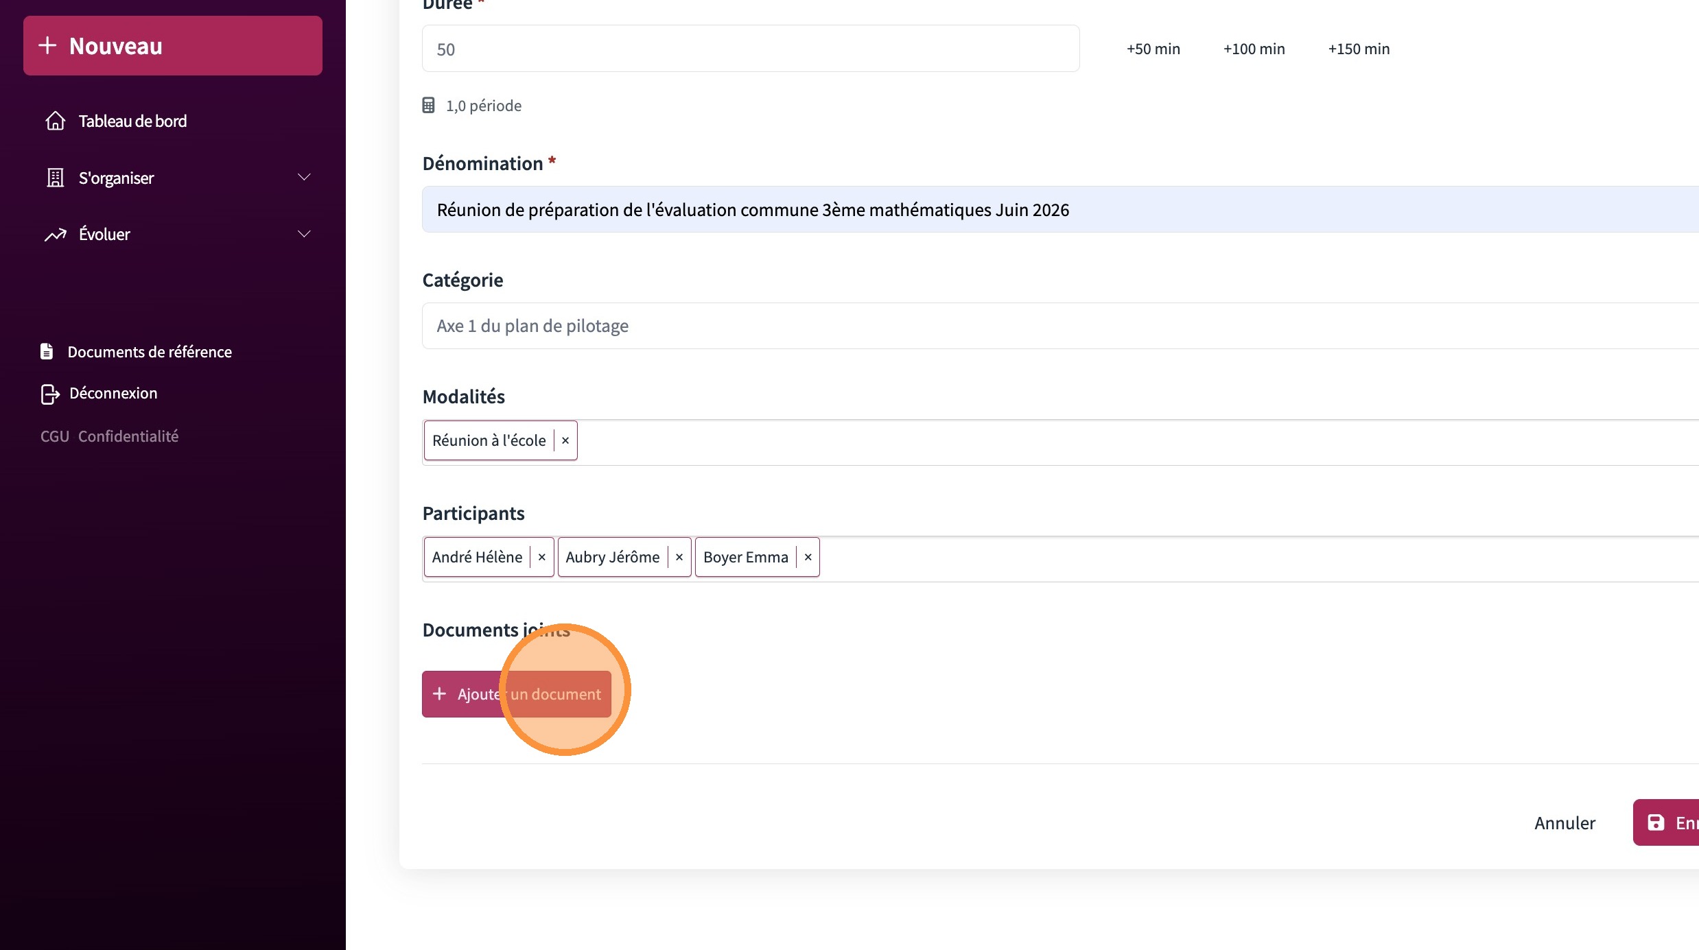The height and width of the screenshot is (950, 1699).
Task: Remove participant André Hélène
Action: [x=542, y=557]
